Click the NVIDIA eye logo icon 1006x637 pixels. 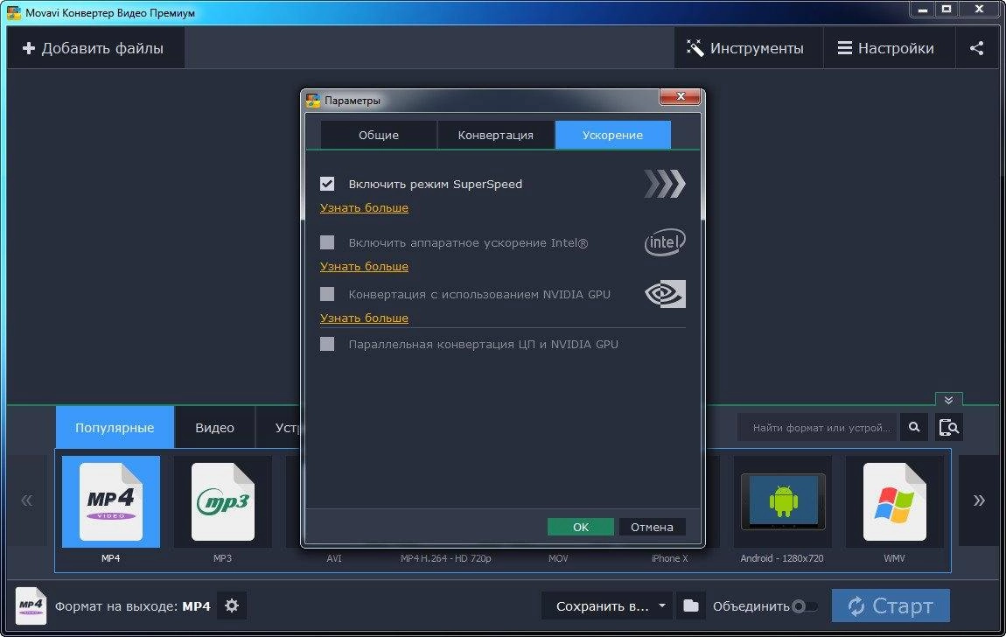click(x=665, y=294)
